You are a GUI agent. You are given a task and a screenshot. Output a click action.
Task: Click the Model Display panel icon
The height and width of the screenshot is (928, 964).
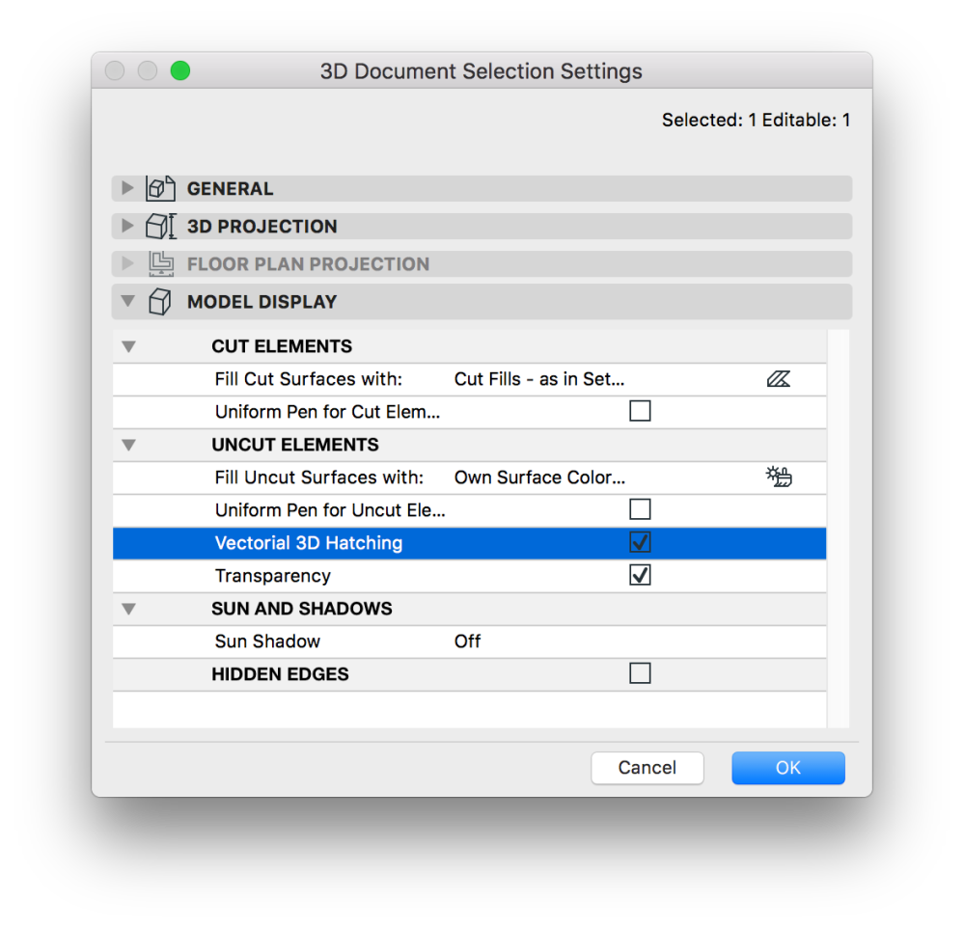159,301
